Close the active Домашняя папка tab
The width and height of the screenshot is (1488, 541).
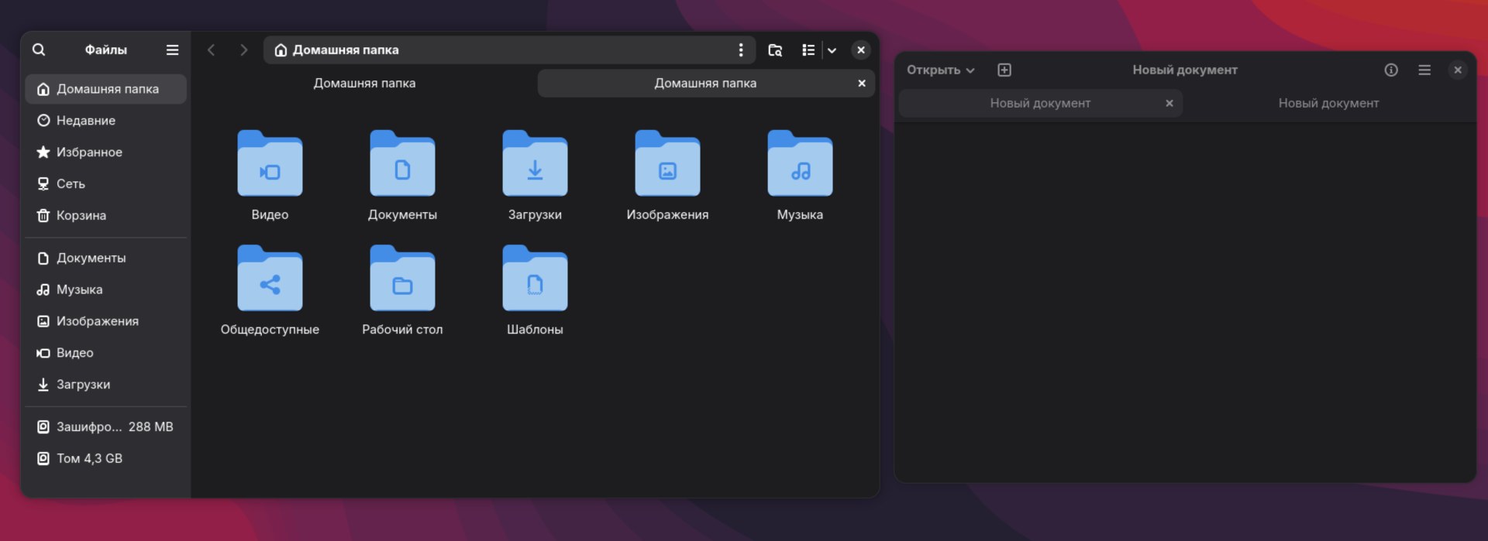pyautogui.click(x=861, y=83)
